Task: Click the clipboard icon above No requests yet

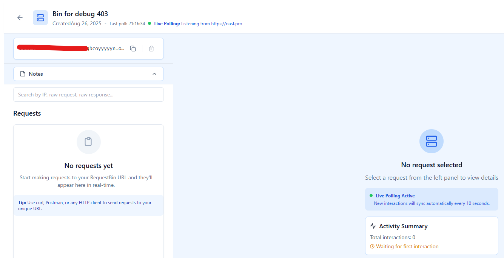Action: (x=88, y=142)
